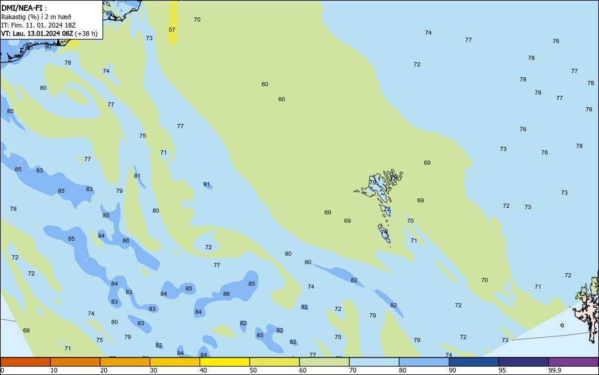The width and height of the screenshot is (599, 375).
Task: Click the 0–10 dark orange legend swatch
Action: tap(25, 362)
